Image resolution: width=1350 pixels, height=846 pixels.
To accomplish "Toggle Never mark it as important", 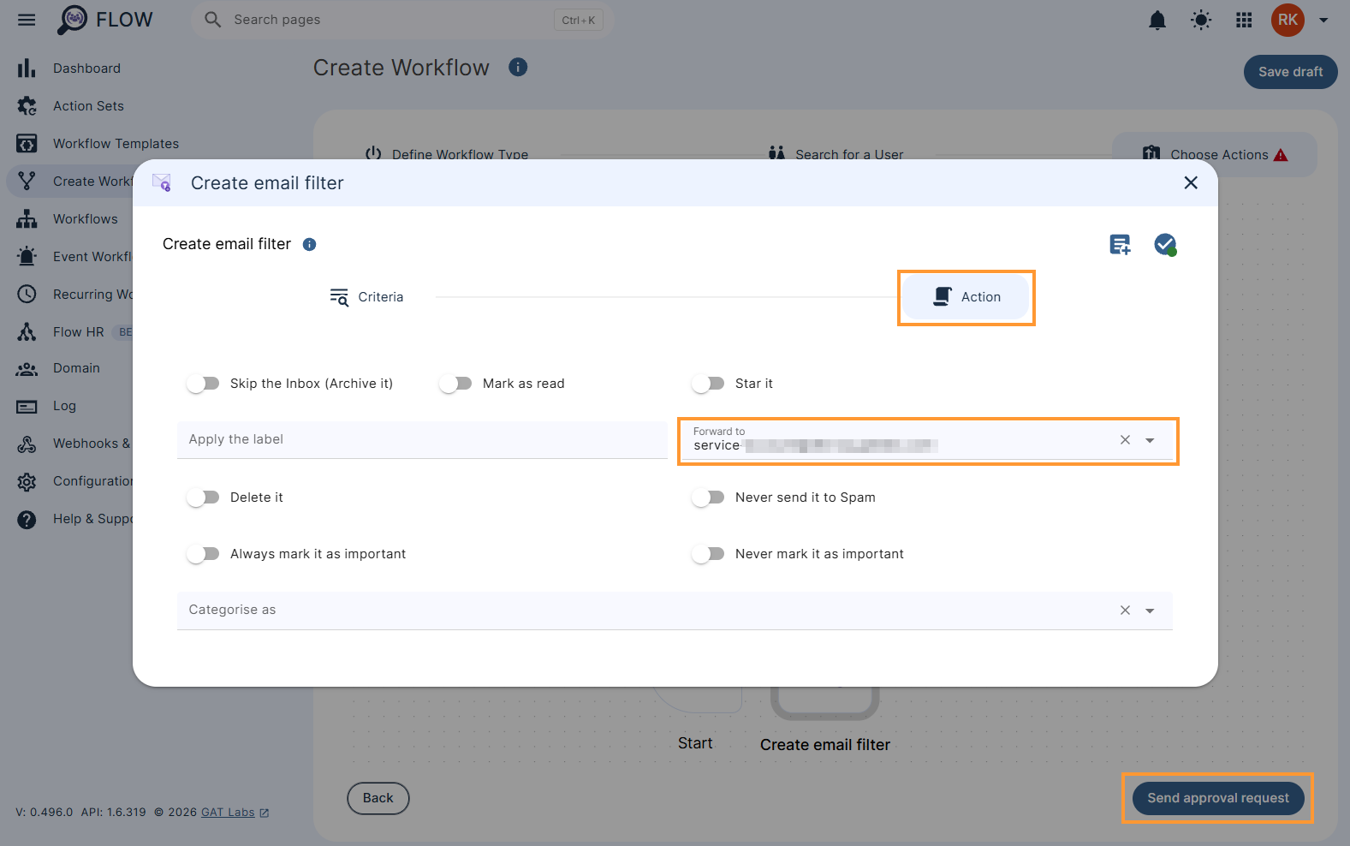I will tap(709, 554).
